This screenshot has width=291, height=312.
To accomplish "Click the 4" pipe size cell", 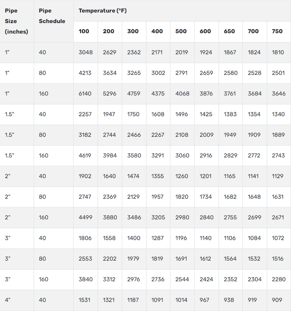I will pyautogui.click(x=7, y=300).
